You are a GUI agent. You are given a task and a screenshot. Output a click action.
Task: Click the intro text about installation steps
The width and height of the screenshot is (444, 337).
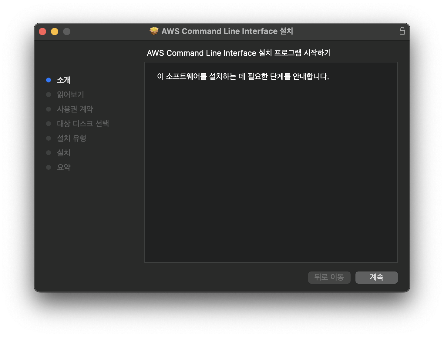click(x=243, y=76)
